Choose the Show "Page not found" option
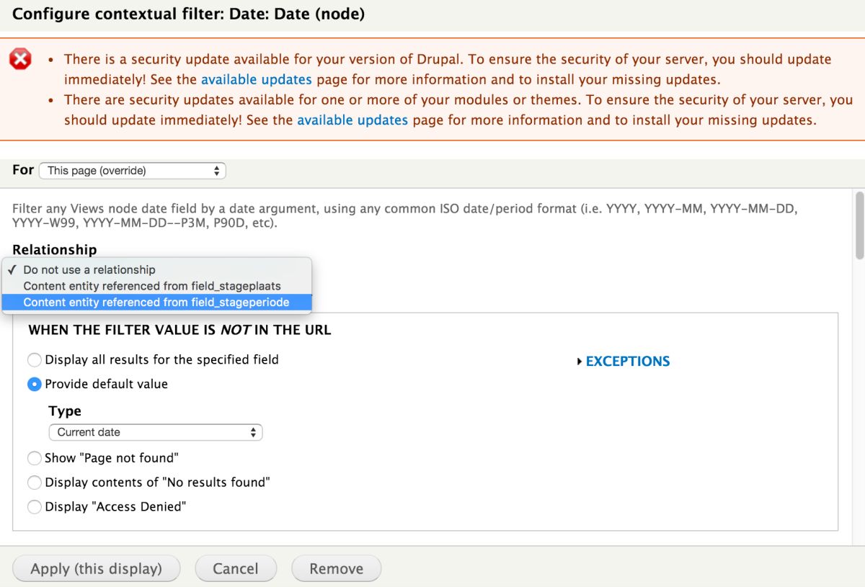This screenshot has height=587, width=865. (x=35, y=457)
